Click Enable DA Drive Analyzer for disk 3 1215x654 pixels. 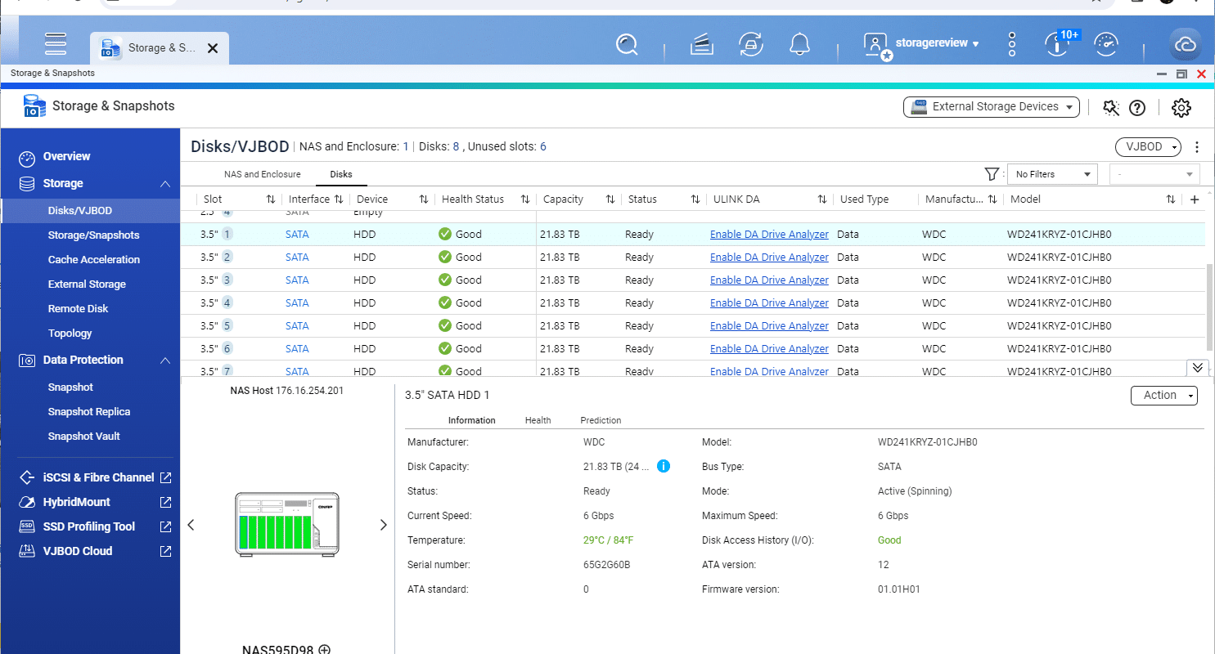(769, 280)
